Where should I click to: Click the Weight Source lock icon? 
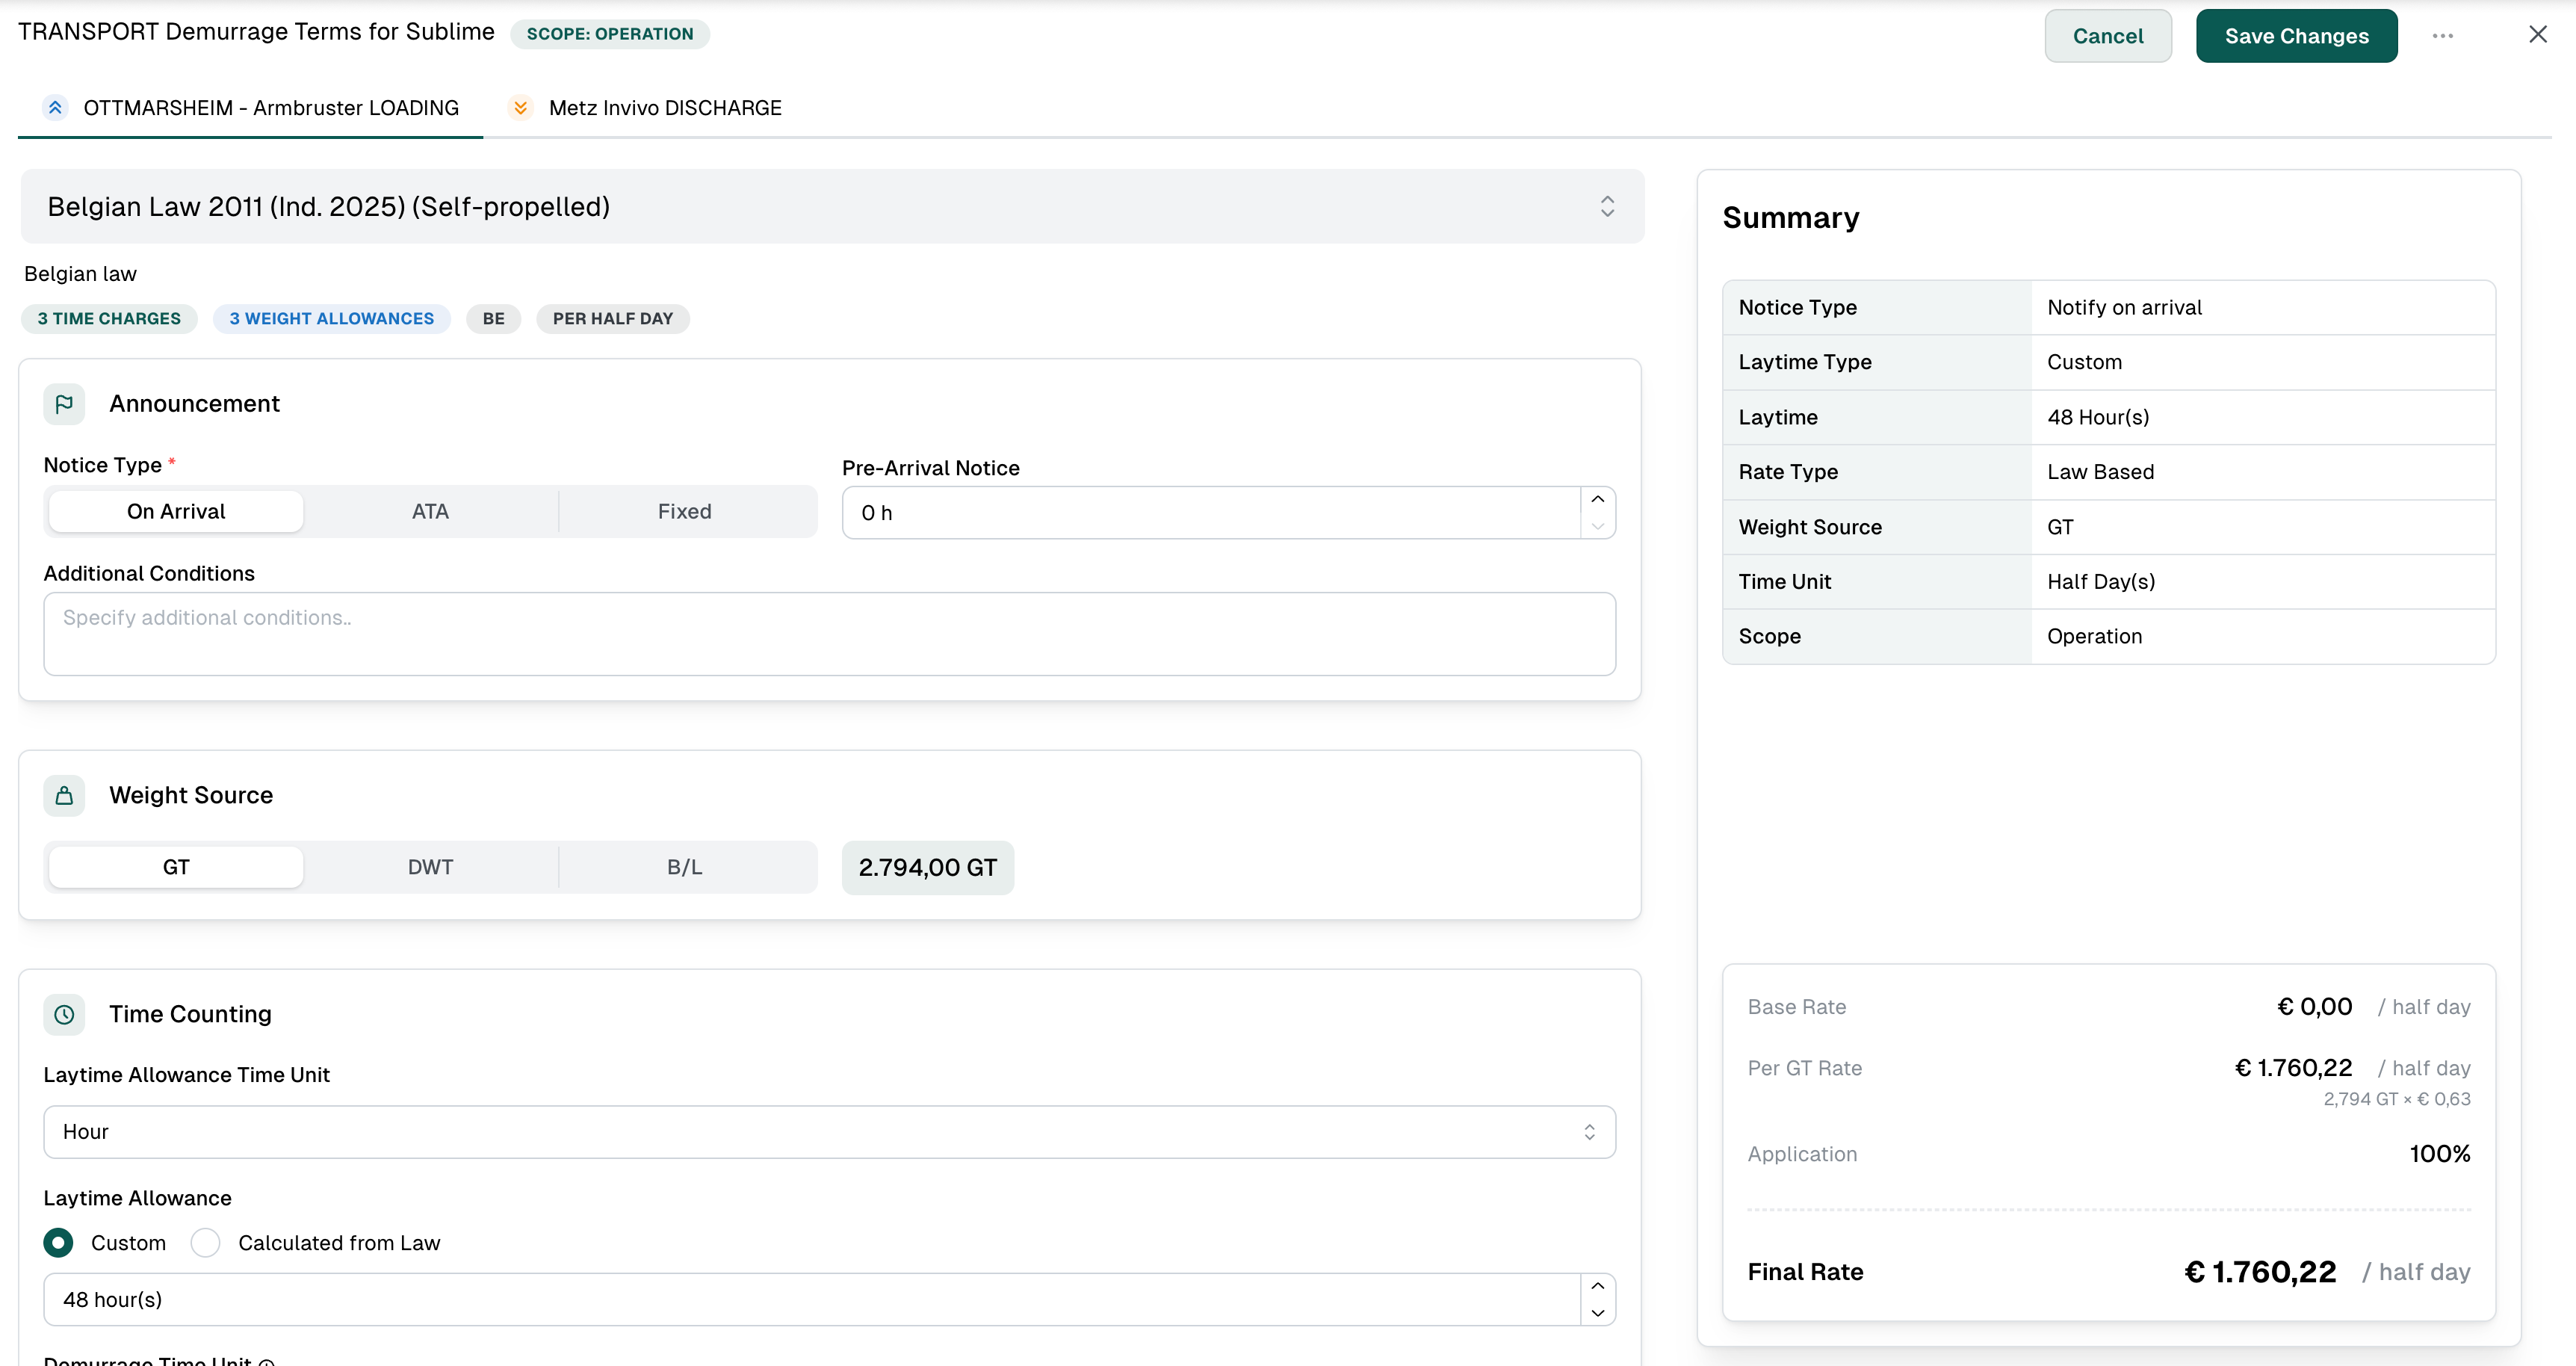64,796
